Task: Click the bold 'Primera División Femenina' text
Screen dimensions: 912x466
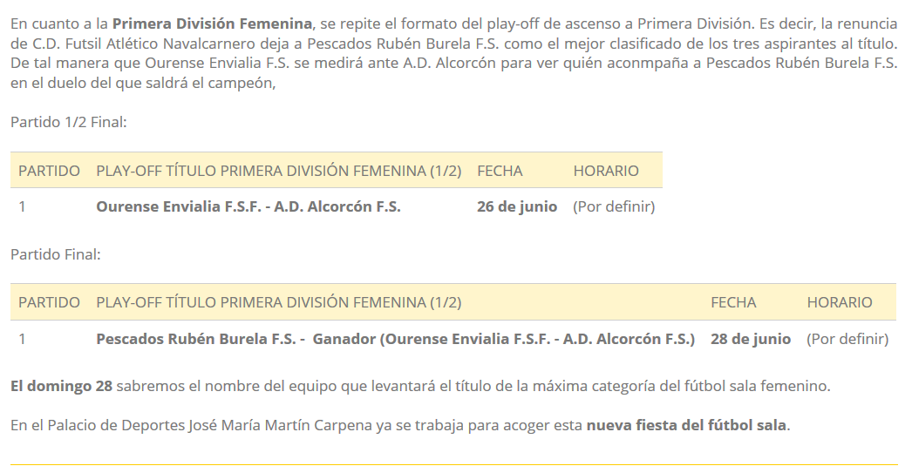Action: pos(212,24)
